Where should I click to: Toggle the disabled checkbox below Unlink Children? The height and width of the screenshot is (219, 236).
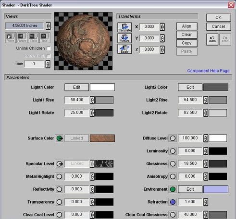click(x=49, y=56)
